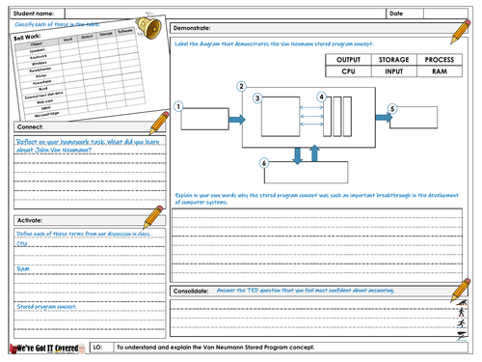Click 'Stored program concept.' term under Activate
Screen dimensions: 482x362
point(46,307)
